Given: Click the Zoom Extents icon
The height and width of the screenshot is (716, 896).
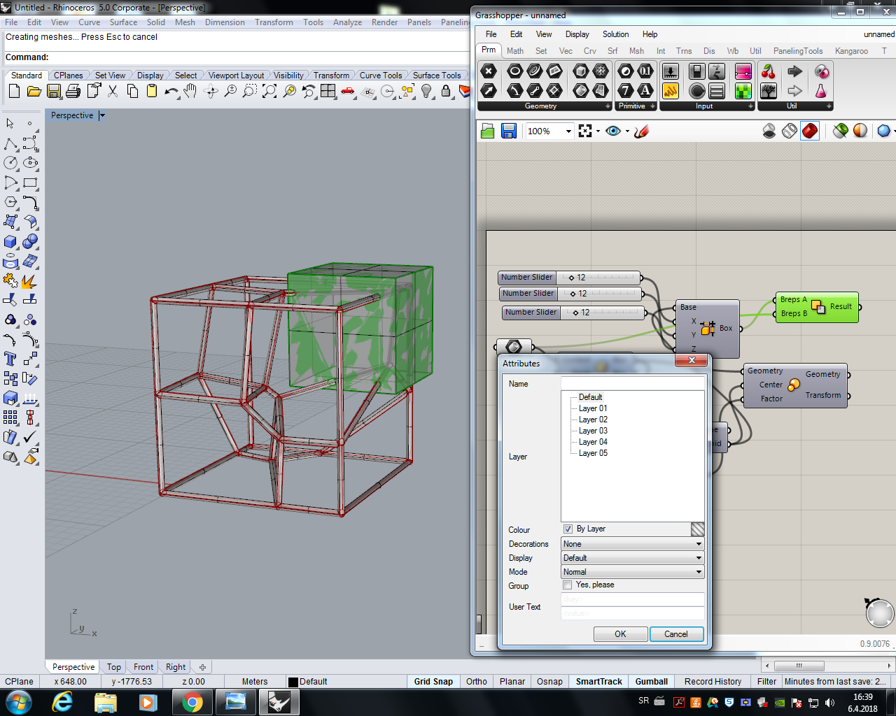Looking at the screenshot, I should 269,91.
